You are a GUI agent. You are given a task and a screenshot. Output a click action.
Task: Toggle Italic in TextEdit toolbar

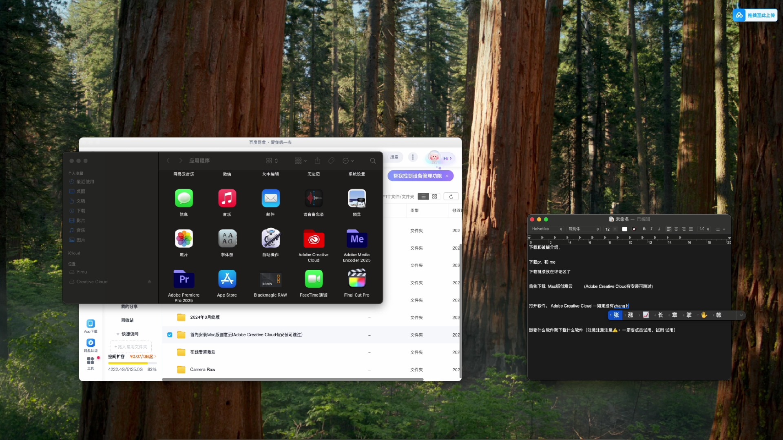[651, 229]
